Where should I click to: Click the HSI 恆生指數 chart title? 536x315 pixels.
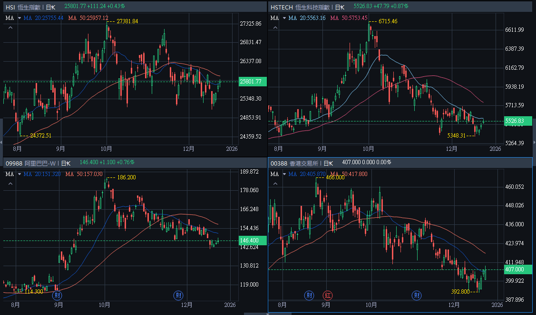[x=23, y=7]
